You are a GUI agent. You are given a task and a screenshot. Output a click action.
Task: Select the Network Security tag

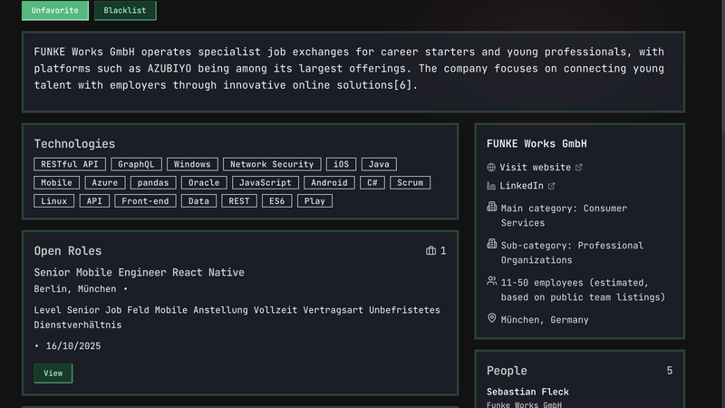coord(272,164)
